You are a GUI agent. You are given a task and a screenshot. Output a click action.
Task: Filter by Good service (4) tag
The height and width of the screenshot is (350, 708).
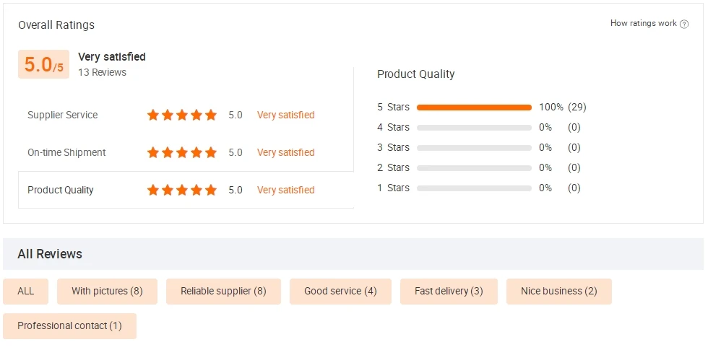click(340, 292)
